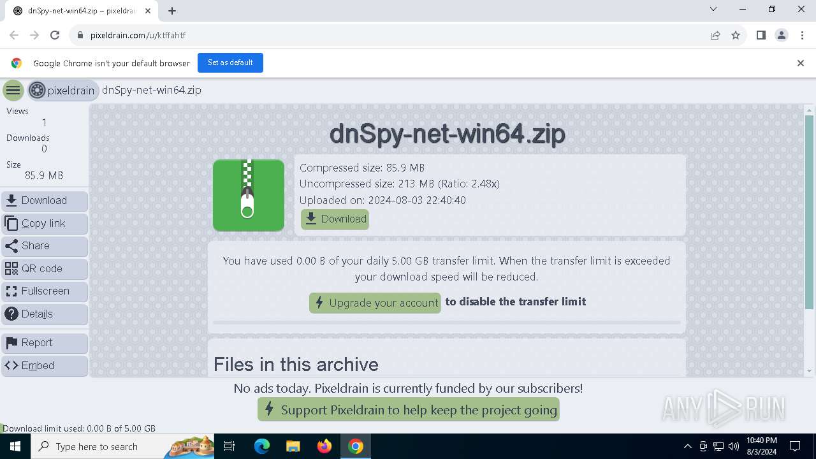Click the green Download button under file info
The image size is (816, 459).
coord(335,219)
